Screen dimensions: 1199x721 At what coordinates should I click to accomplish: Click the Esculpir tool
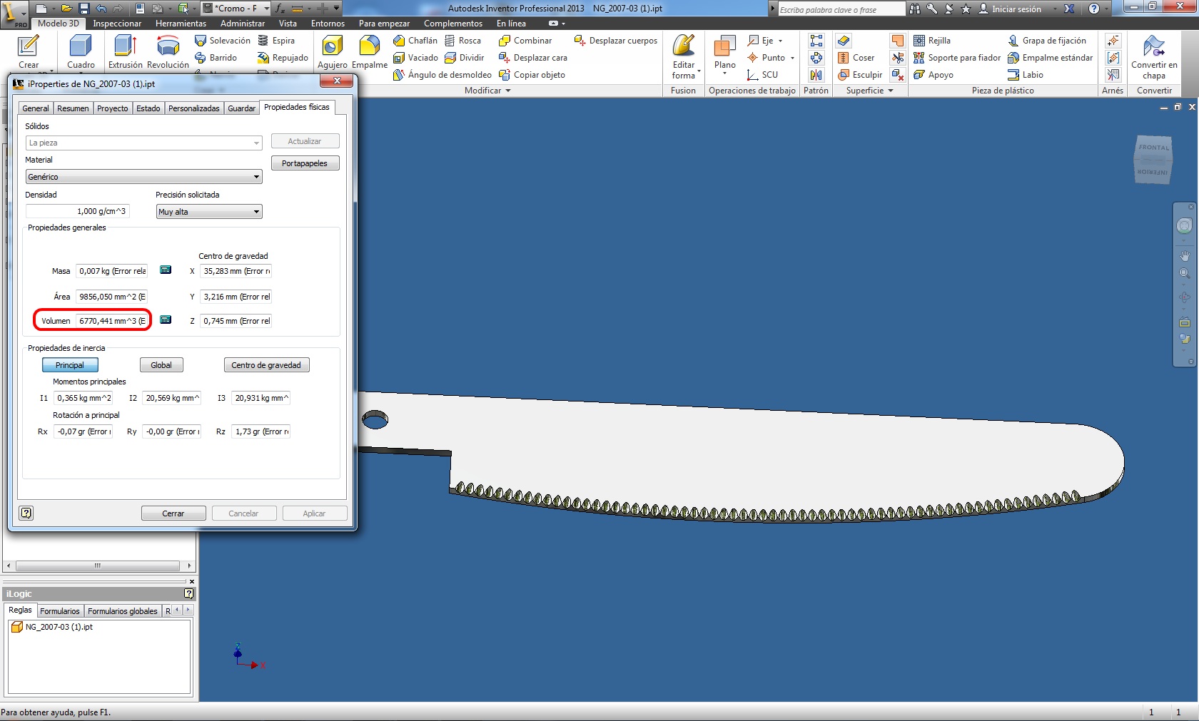859,75
